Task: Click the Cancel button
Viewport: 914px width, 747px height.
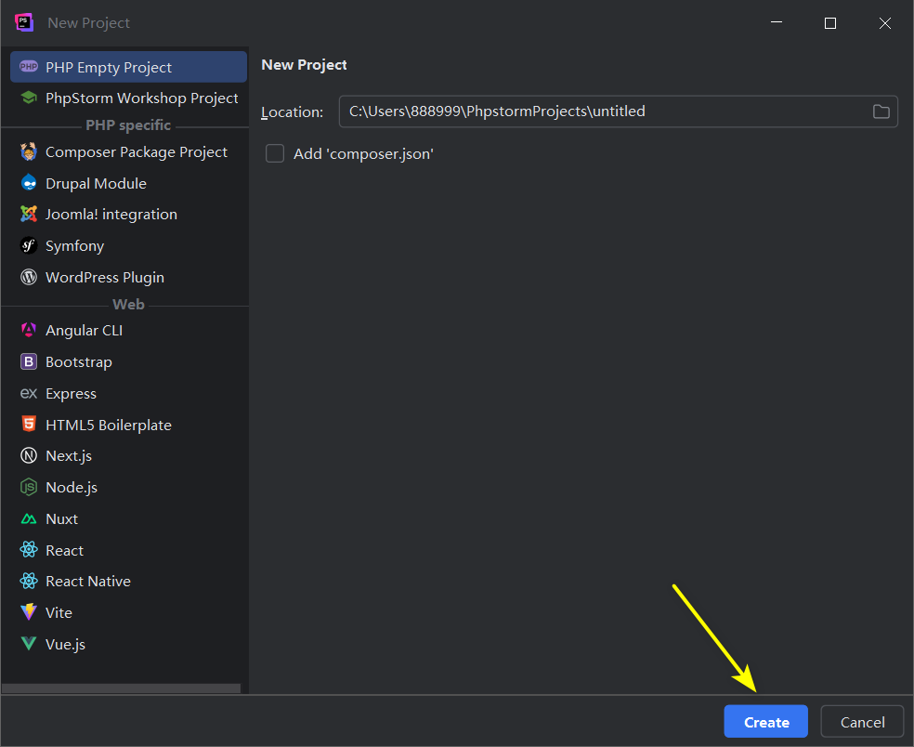Action: (x=862, y=722)
